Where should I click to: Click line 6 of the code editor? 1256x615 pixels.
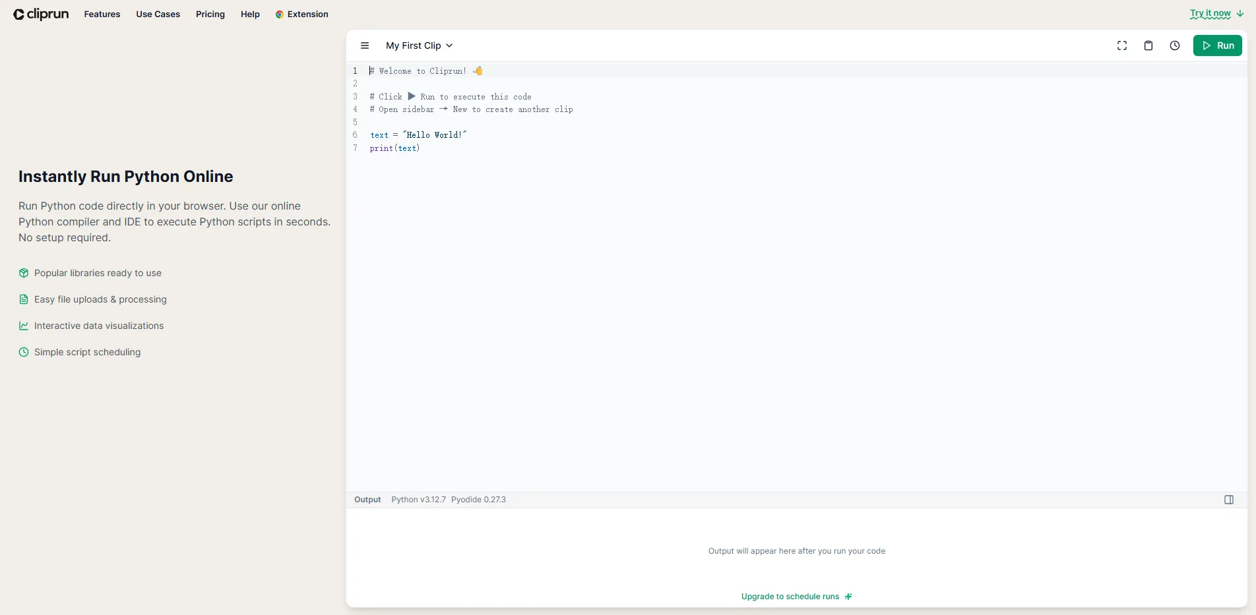[419, 134]
